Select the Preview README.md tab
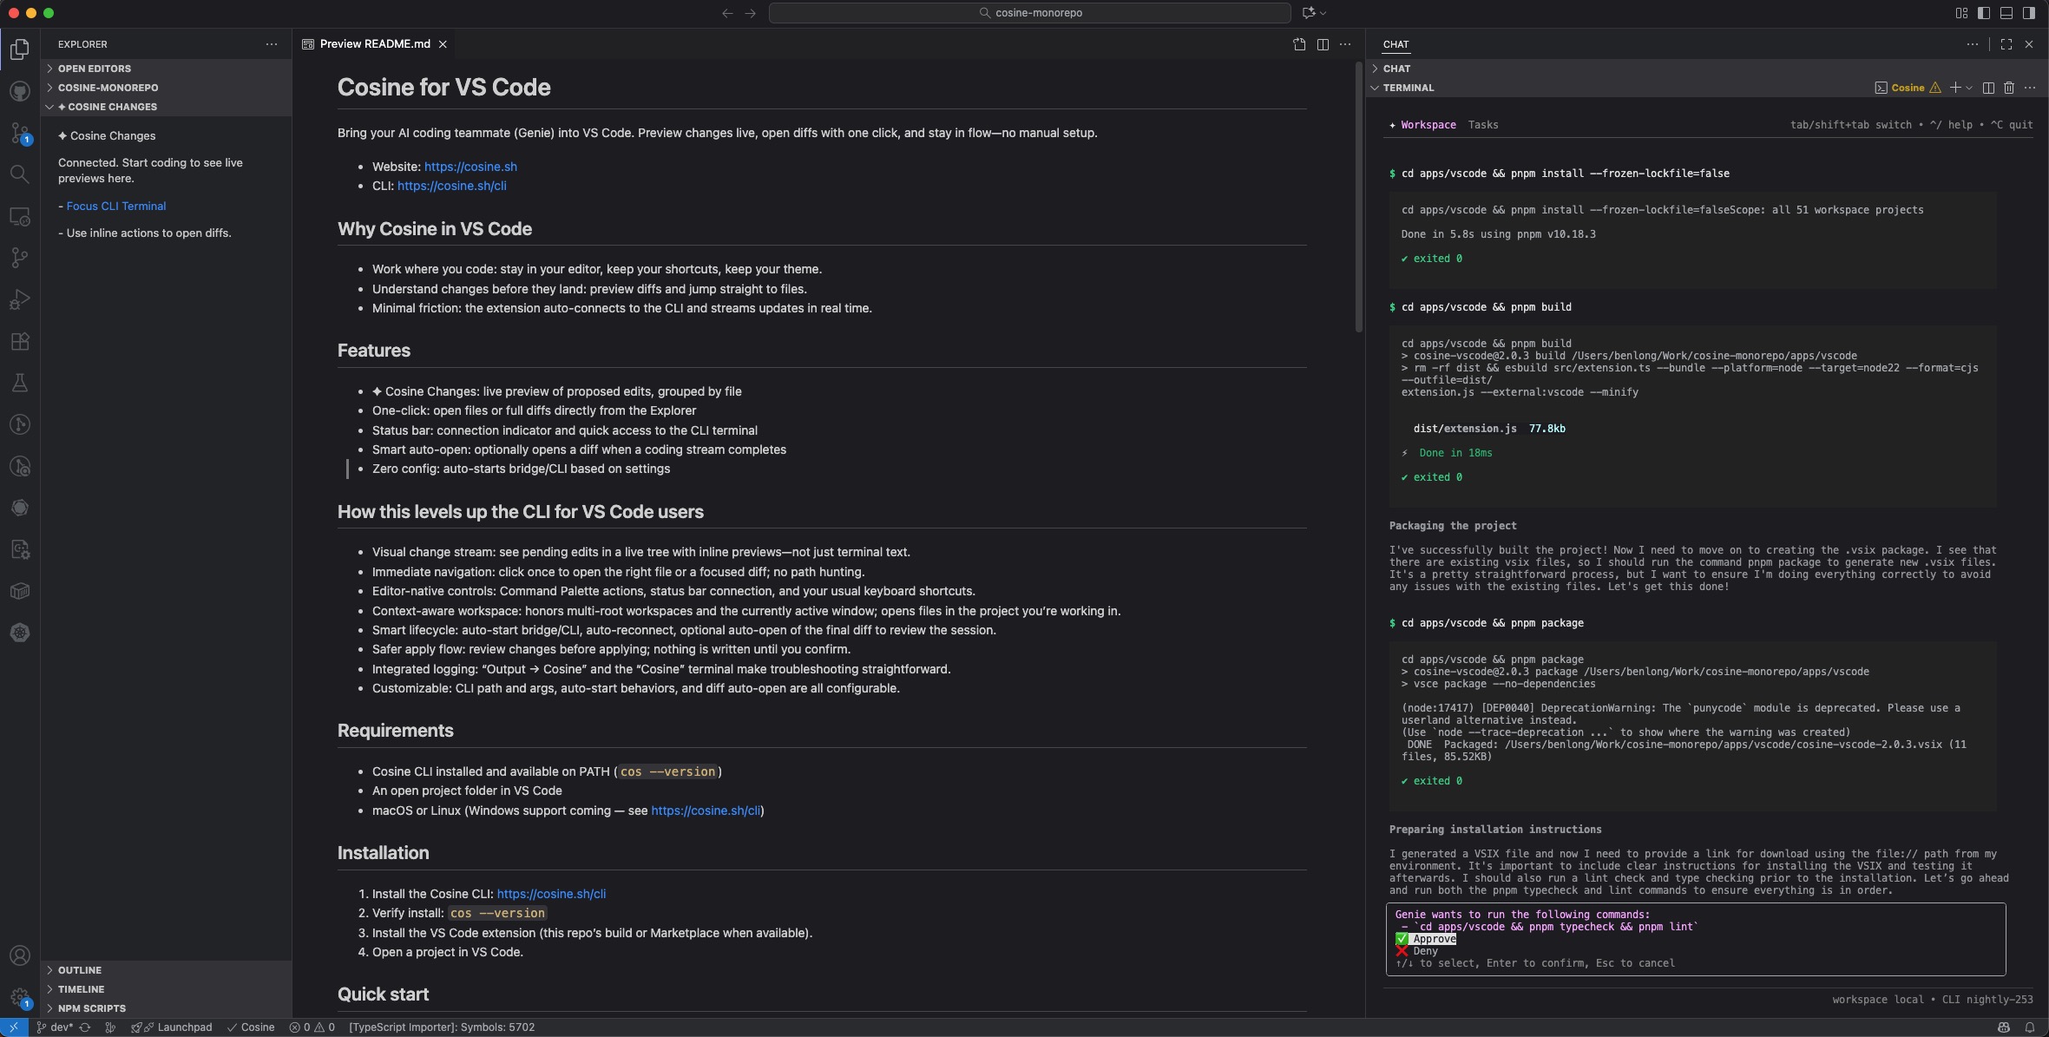The image size is (2049, 1037). [x=374, y=44]
